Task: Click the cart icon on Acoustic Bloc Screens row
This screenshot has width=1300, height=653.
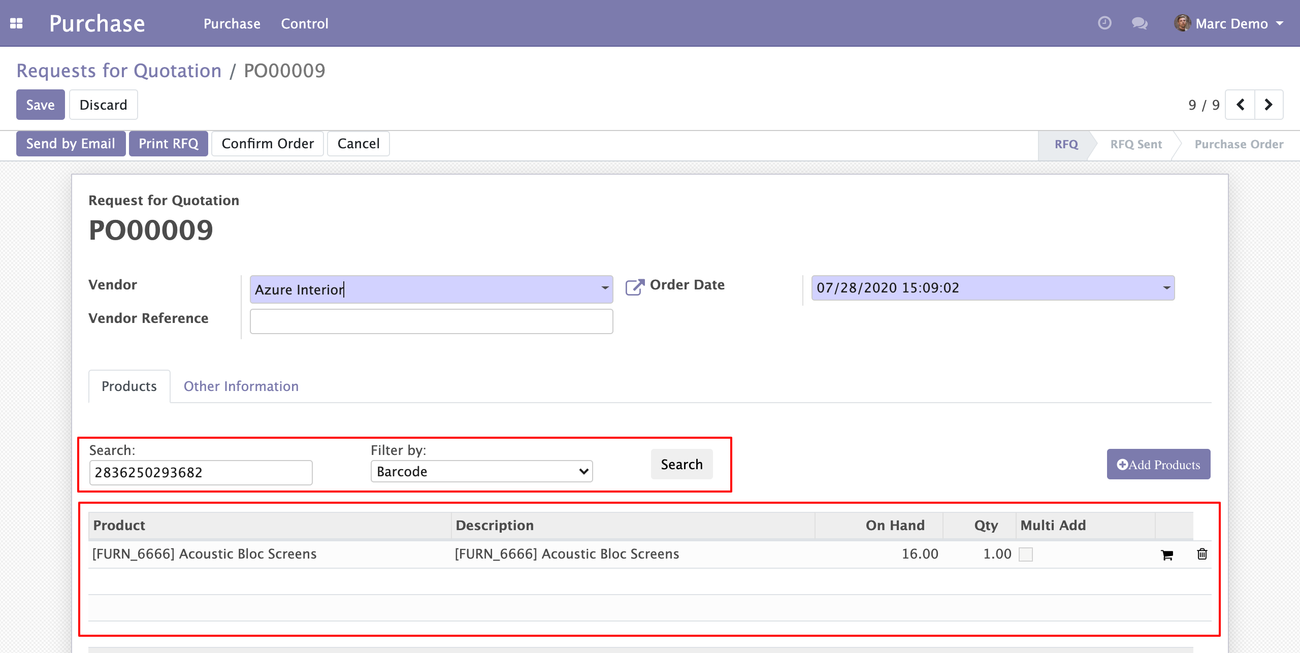Action: pyautogui.click(x=1166, y=555)
